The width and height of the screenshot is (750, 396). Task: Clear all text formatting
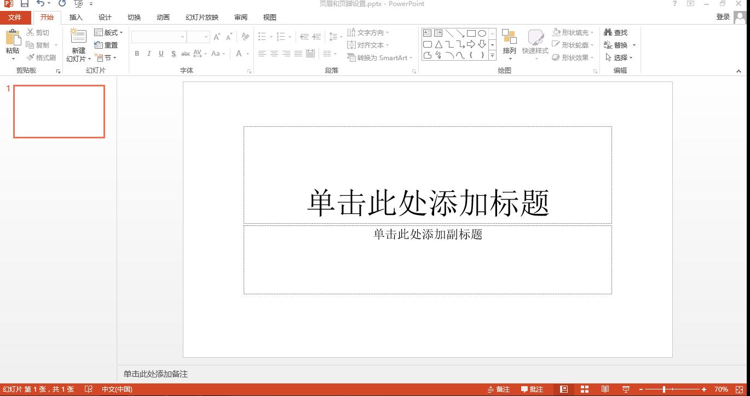[x=245, y=37]
